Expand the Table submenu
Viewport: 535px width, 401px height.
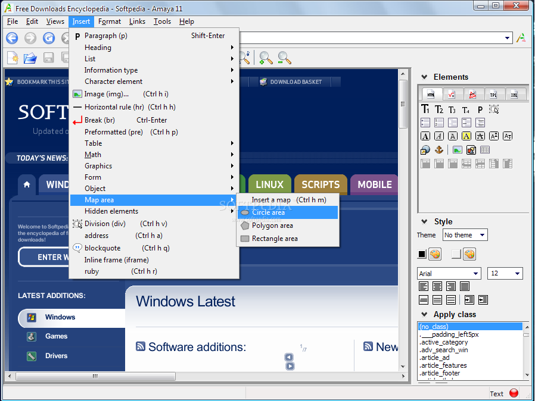pos(154,143)
